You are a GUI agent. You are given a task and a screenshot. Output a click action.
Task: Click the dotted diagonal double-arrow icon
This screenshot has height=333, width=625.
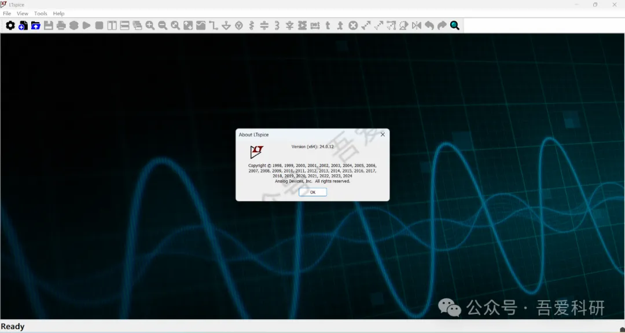tap(378, 25)
